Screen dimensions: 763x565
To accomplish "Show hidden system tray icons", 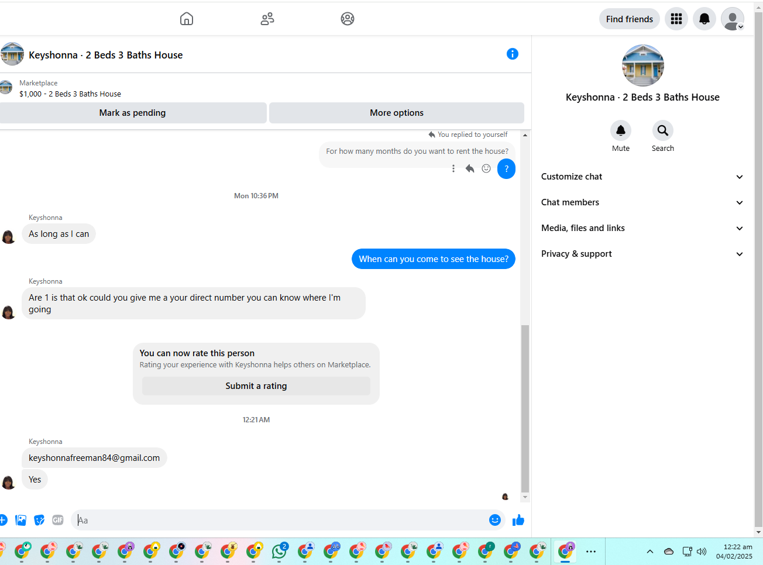I will coord(650,552).
